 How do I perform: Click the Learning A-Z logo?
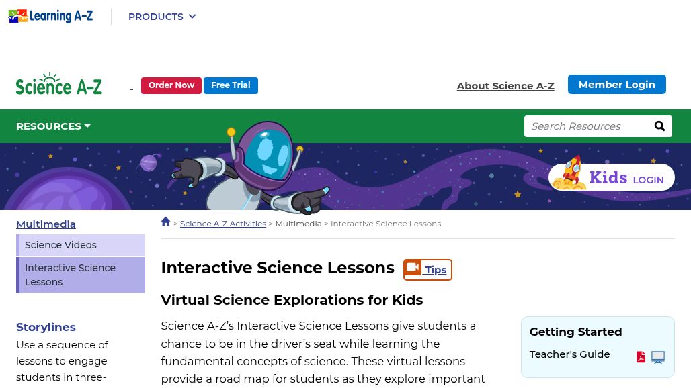tap(50, 16)
